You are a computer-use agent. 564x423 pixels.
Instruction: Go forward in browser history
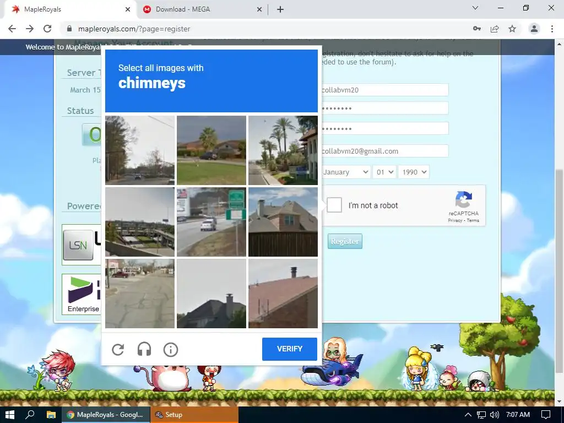coord(30,29)
